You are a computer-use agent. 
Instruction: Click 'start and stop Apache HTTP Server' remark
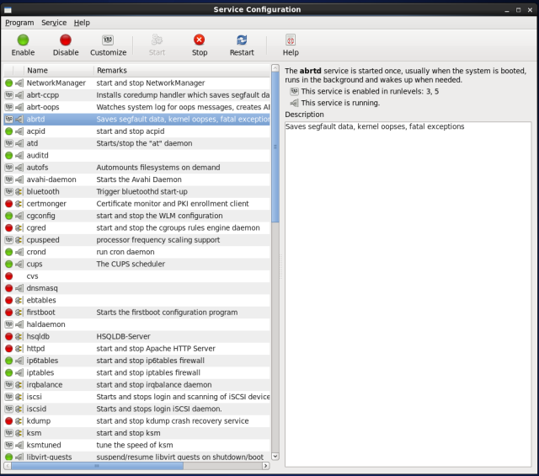point(156,349)
